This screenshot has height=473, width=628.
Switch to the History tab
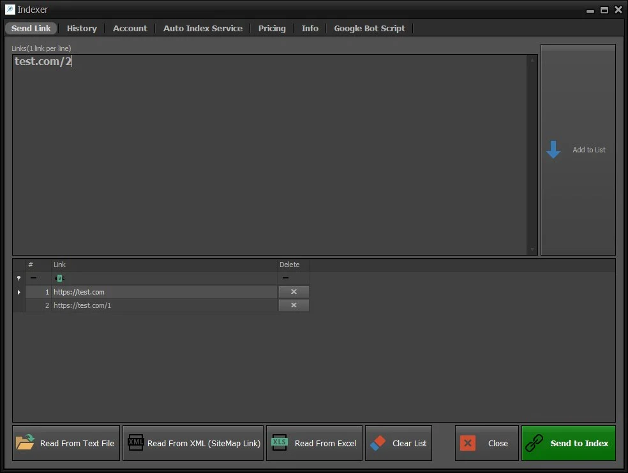coord(82,28)
